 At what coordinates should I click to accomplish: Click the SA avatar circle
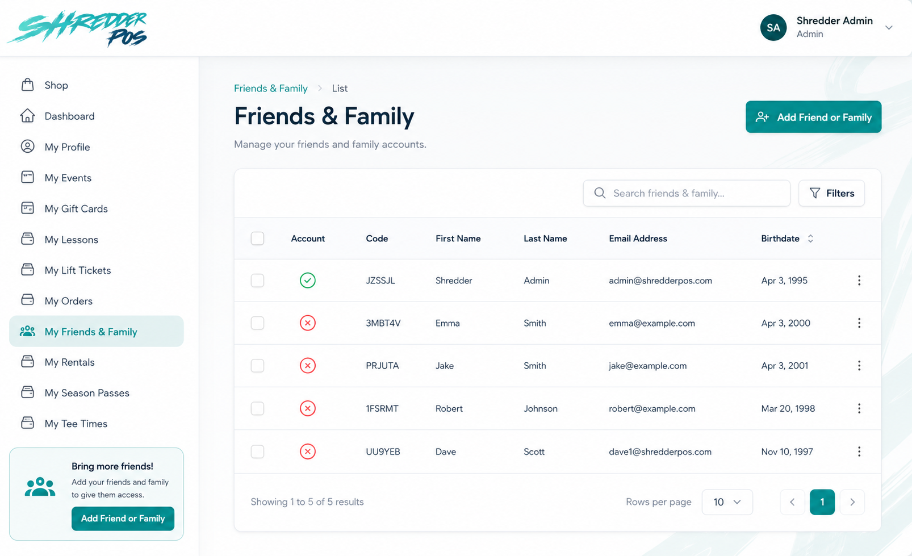coord(773,27)
